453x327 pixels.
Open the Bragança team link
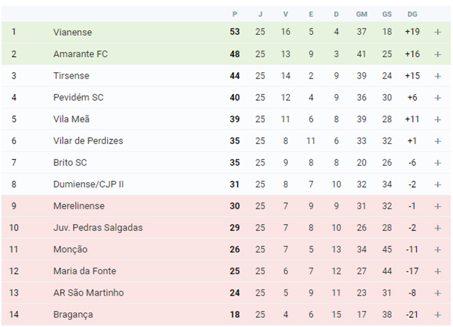[x=73, y=315]
